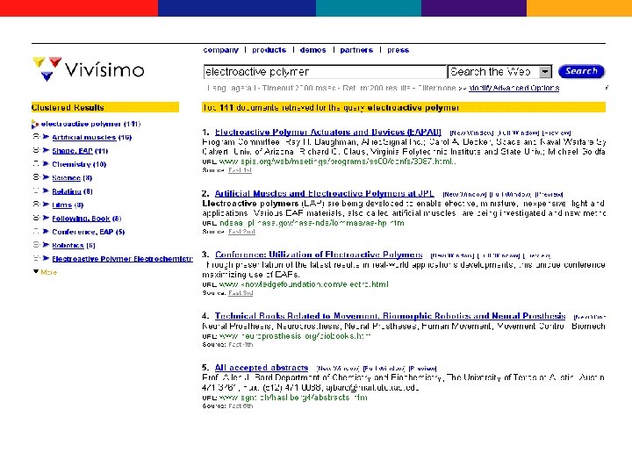Open the All accepted abstracts result
Screen dimensions: 632x474
coord(262,368)
